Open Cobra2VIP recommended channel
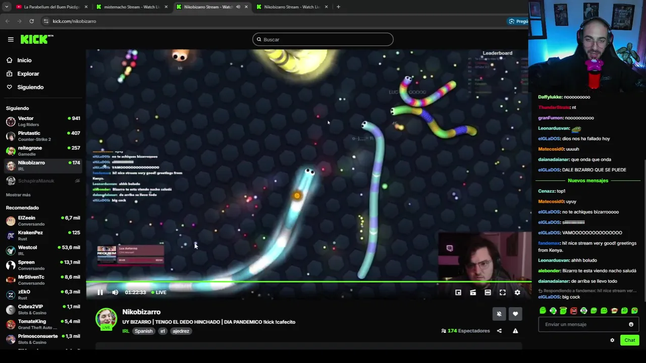 click(43, 309)
